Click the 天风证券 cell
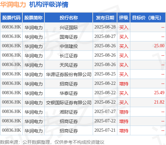This screenshot has height=145, width=166. tap(69, 65)
